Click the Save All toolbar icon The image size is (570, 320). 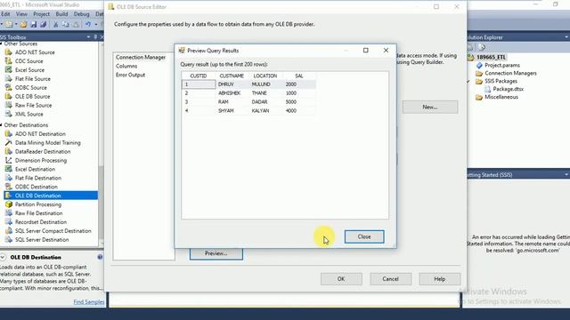pyautogui.click(x=43, y=25)
